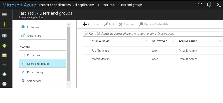The height and width of the screenshot is (103, 223).
Task: Open the virtual machine monitor sidebar icon
Action: tap(5, 36)
